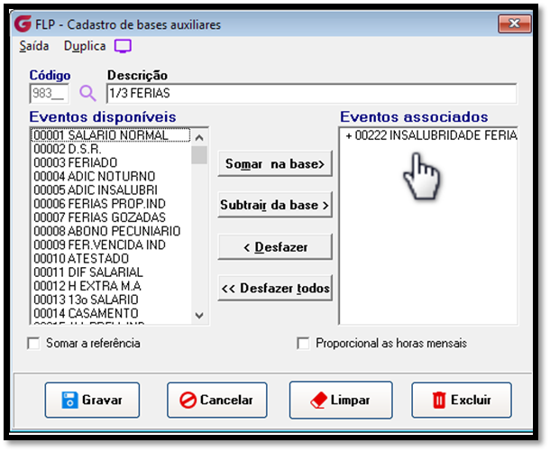550x452 pixels.
Task: Click the trash can icon on Excluir
Action: (439, 400)
